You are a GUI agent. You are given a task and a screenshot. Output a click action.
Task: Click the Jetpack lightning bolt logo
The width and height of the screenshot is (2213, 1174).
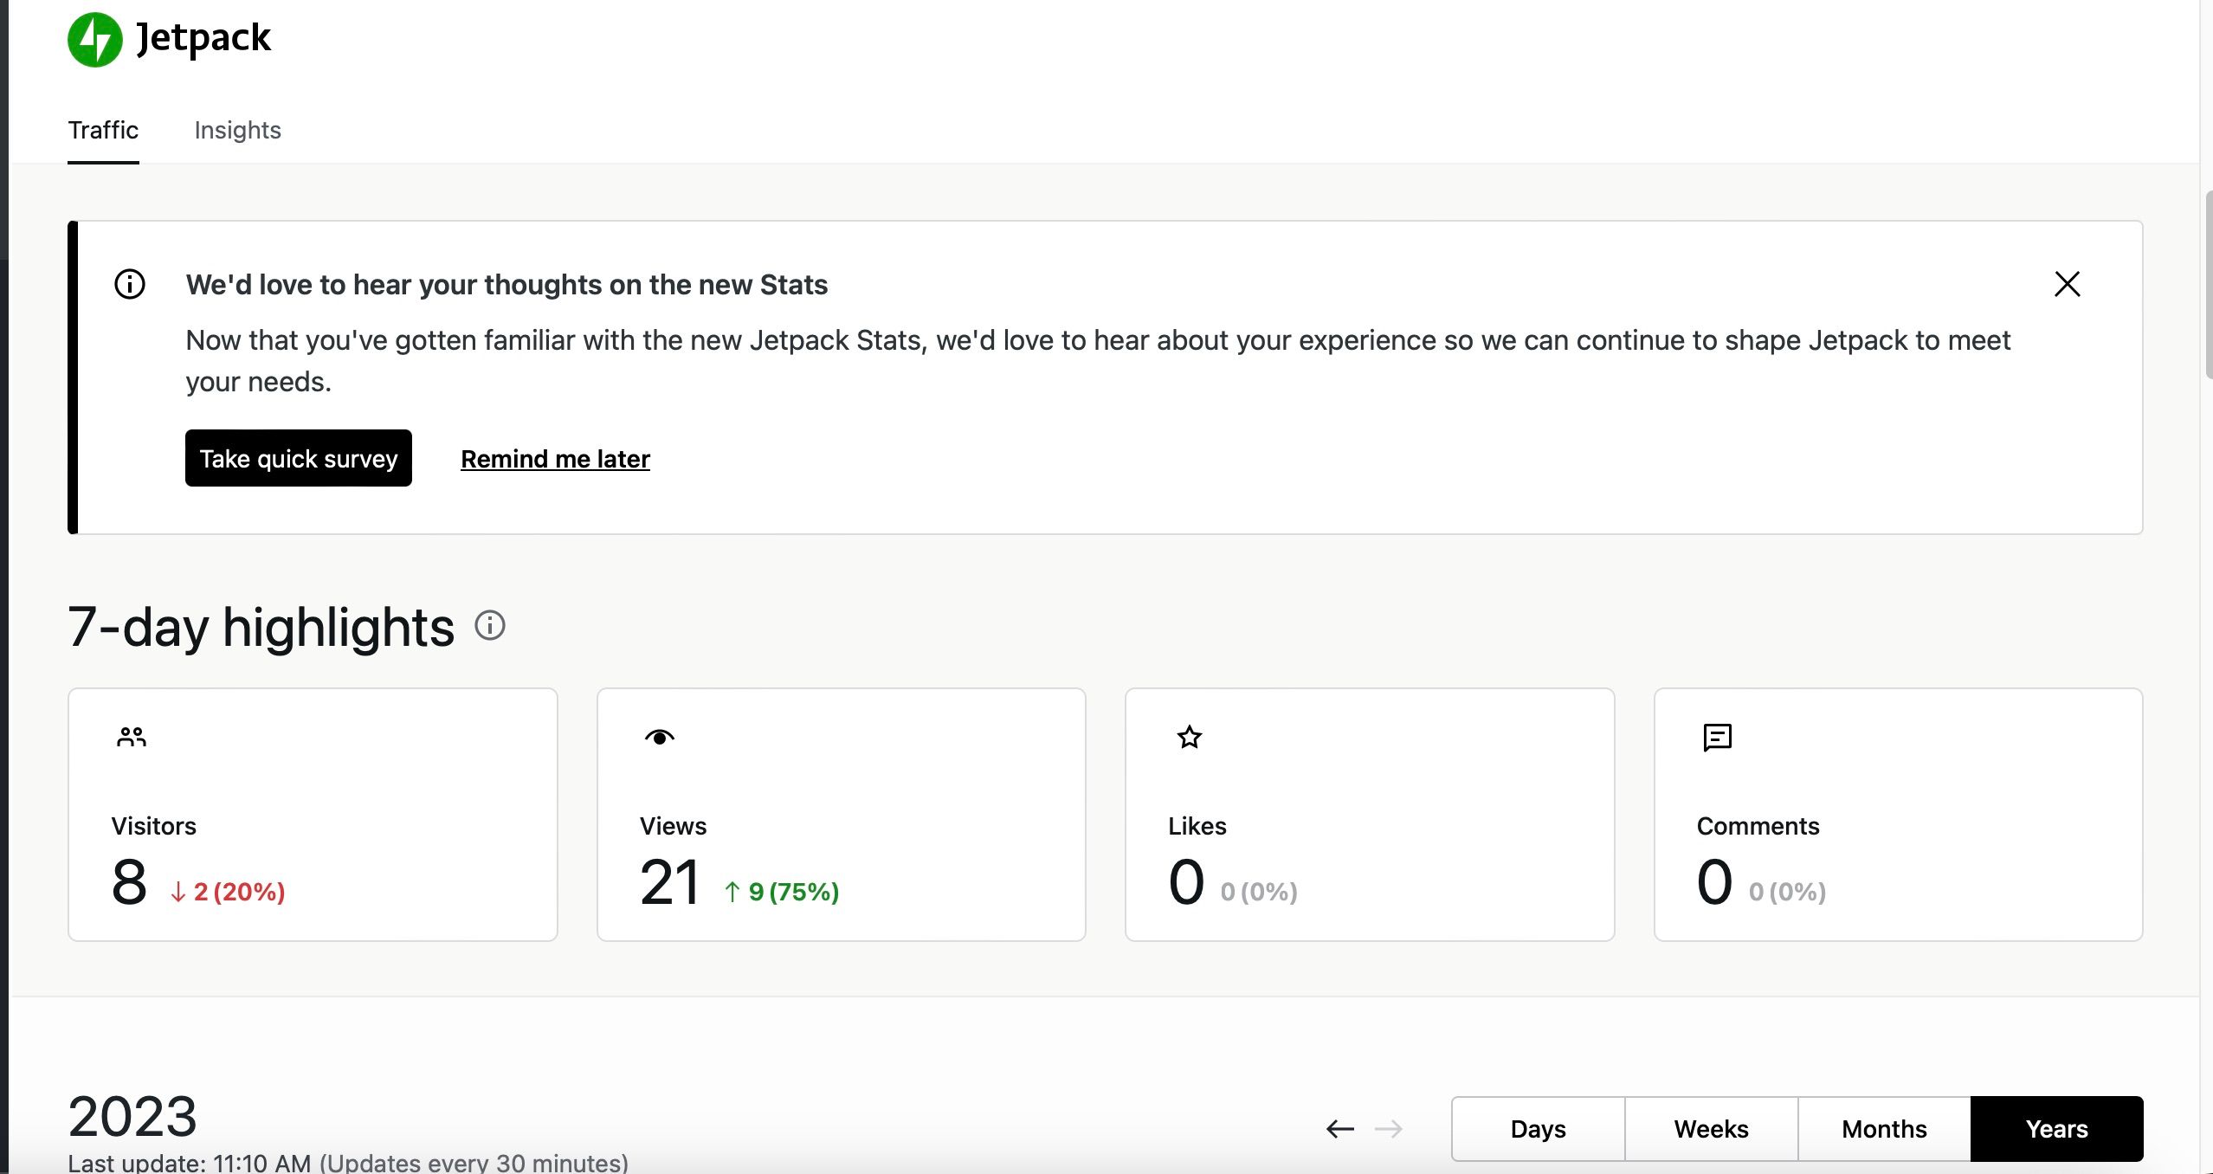click(95, 40)
